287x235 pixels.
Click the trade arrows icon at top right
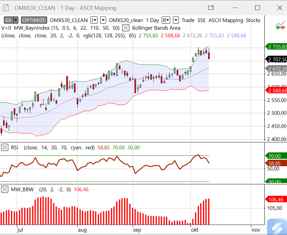coord(280,26)
